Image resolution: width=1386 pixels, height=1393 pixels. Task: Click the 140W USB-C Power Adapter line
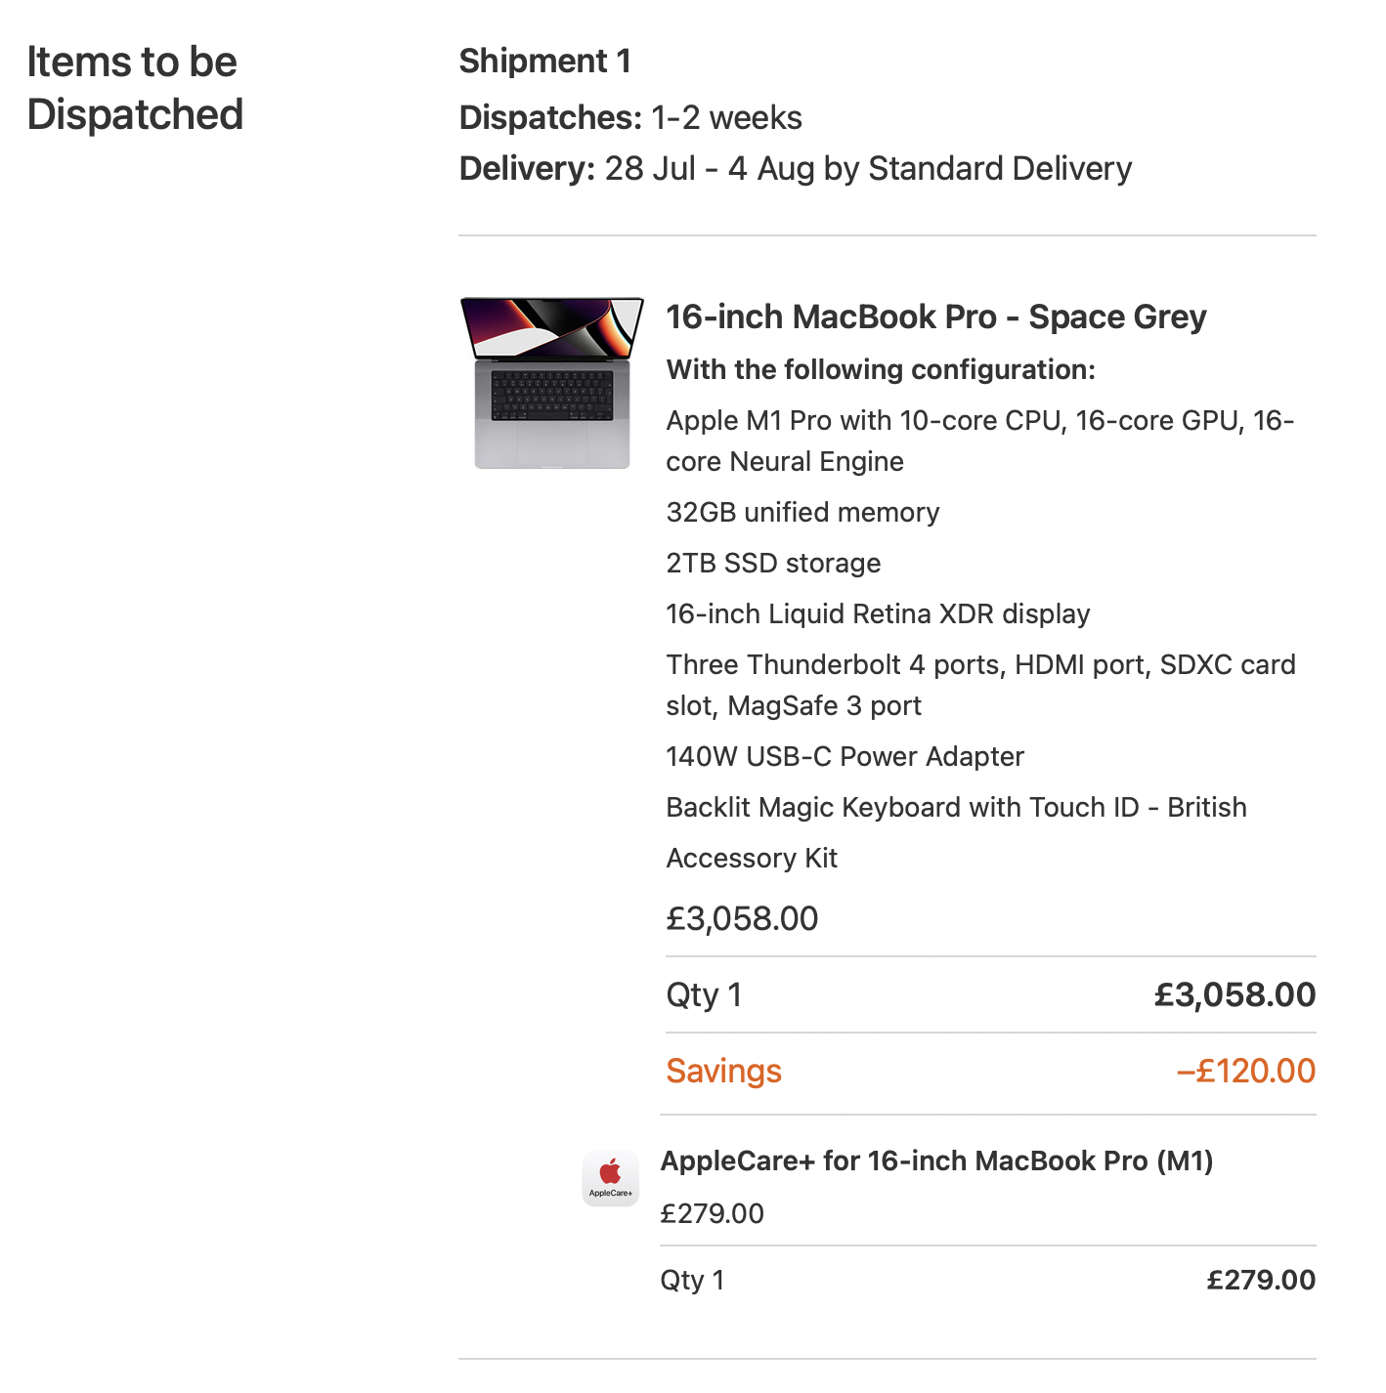pos(845,756)
